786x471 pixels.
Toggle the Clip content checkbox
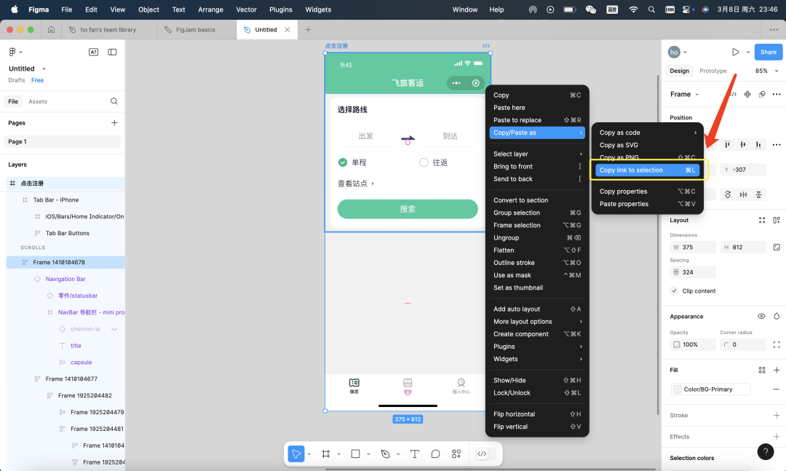coord(675,291)
